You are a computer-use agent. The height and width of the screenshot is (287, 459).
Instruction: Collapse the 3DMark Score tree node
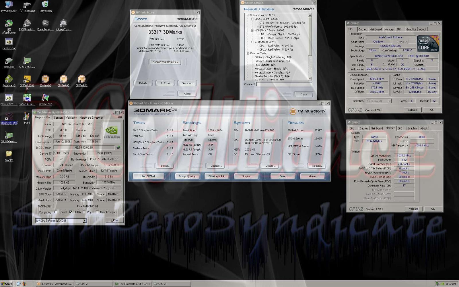pos(248,15)
